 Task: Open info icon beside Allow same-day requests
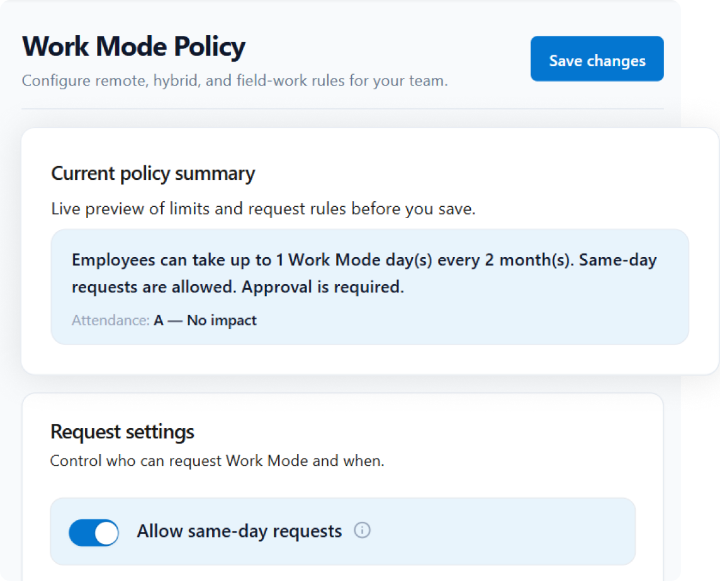point(362,531)
